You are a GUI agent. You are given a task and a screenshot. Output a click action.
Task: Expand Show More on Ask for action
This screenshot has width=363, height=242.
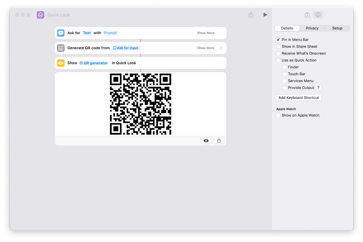206,33
